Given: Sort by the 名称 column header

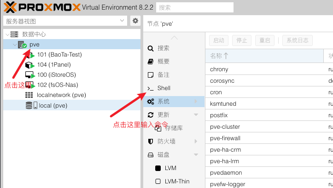Looking at the screenshot, I should [264, 56].
